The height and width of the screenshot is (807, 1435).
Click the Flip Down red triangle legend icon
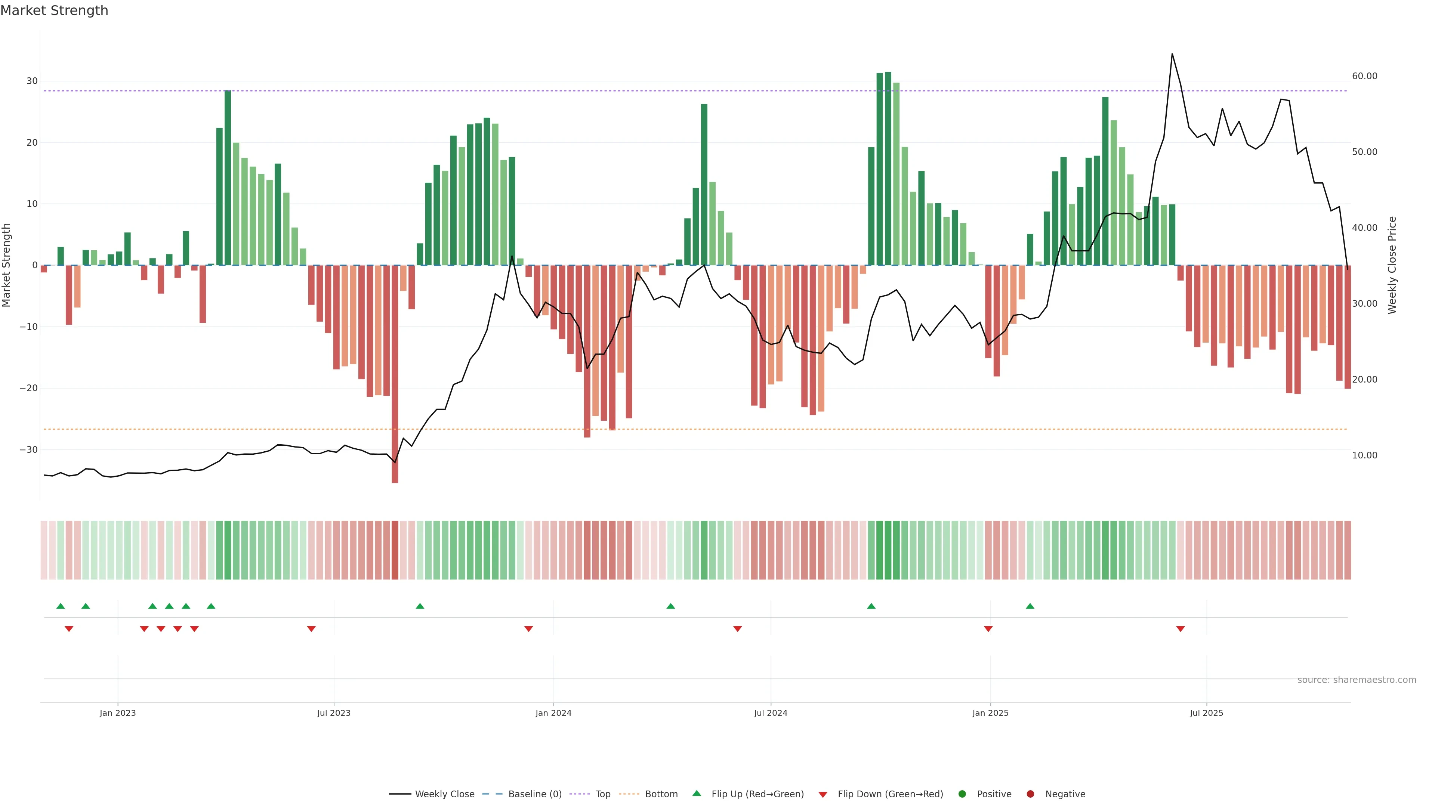coord(823,795)
